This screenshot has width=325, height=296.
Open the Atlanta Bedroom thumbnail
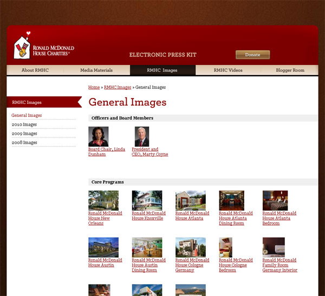click(x=275, y=201)
